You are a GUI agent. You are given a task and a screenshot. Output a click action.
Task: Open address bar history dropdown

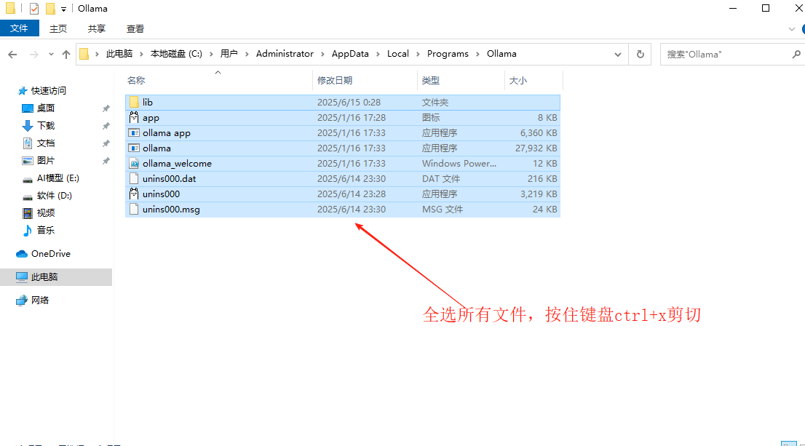point(618,55)
